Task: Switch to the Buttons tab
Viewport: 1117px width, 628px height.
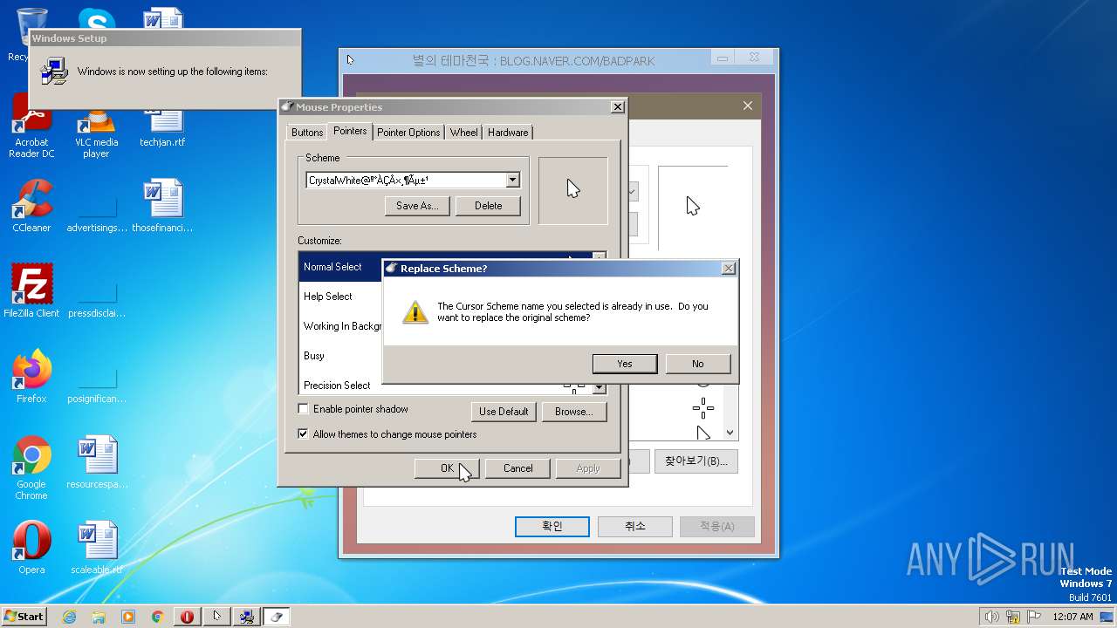Action: (x=307, y=133)
